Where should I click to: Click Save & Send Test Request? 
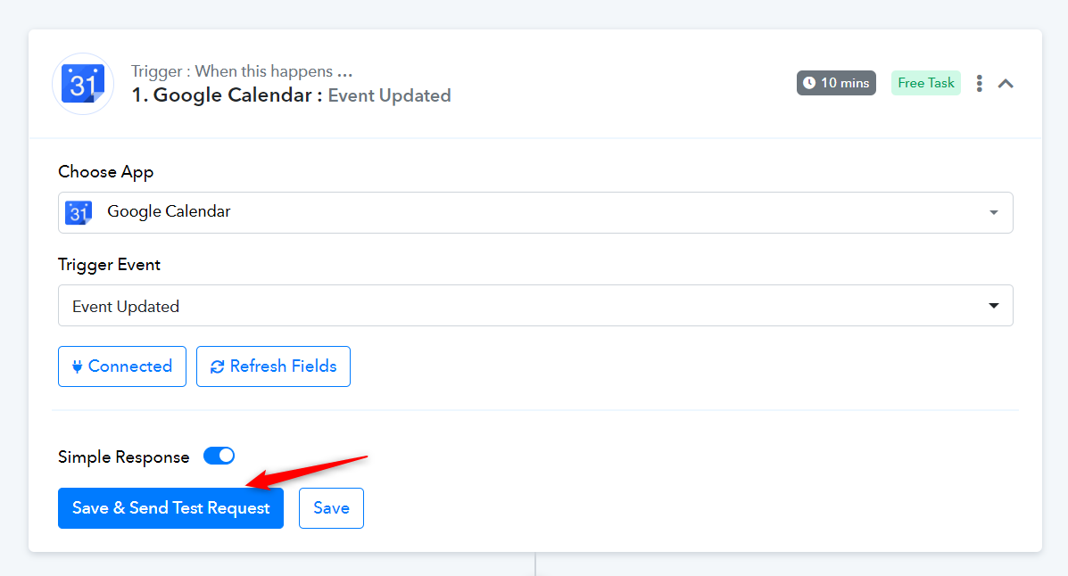tap(170, 508)
